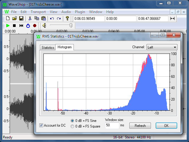This screenshot has height=142, width=189.
Task: Create a new file with the New icon
Action: pos(8,18)
